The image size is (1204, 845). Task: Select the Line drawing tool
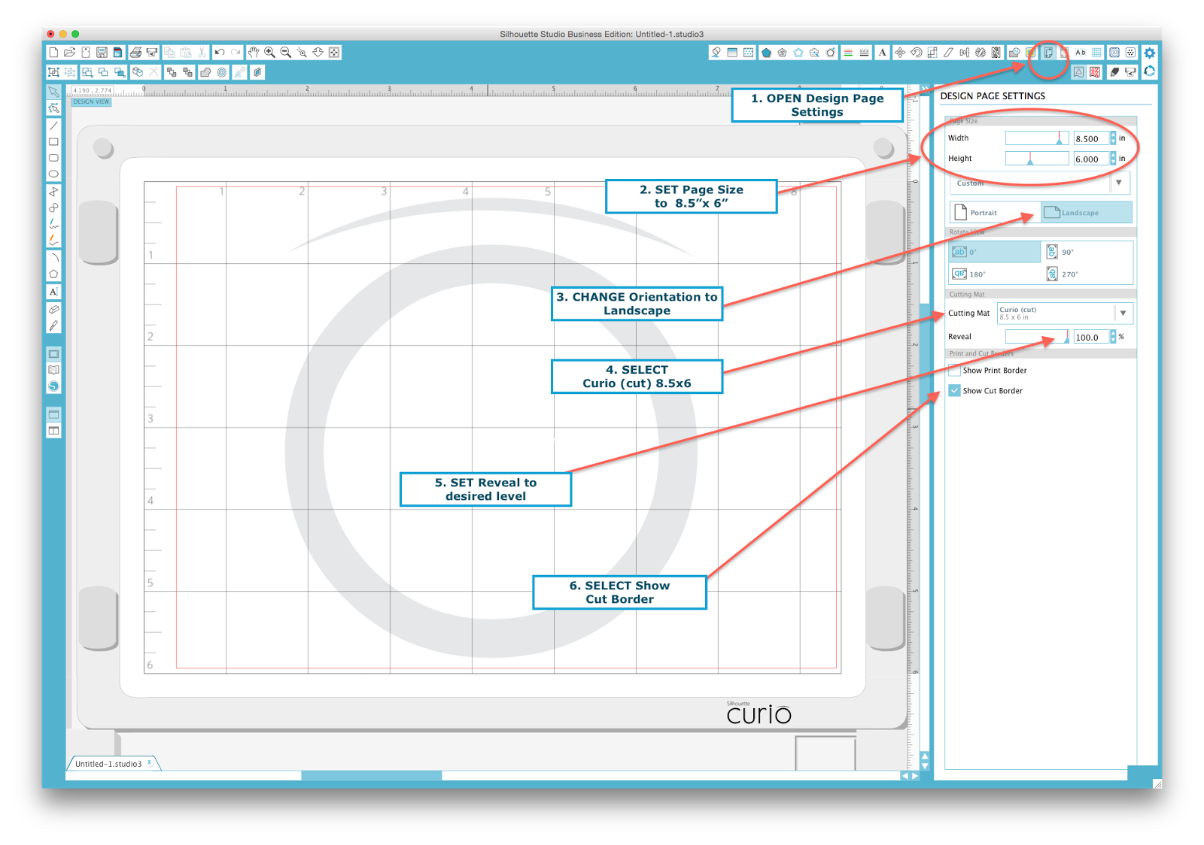pyautogui.click(x=53, y=126)
